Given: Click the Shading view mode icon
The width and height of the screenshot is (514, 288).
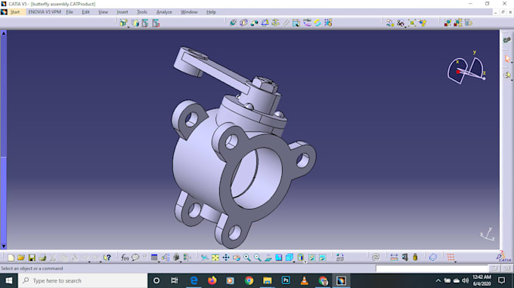Looking at the screenshot, I should [301, 258].
